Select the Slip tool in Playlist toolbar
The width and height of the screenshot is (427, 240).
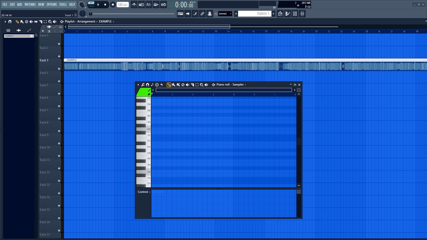(36, 22)
